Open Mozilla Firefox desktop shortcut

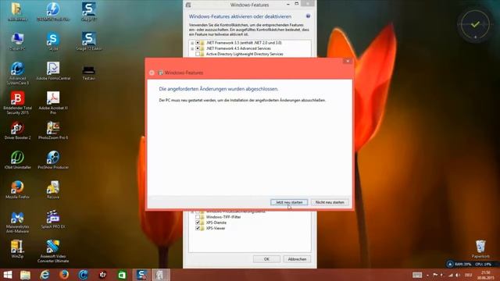click(17, 190)
